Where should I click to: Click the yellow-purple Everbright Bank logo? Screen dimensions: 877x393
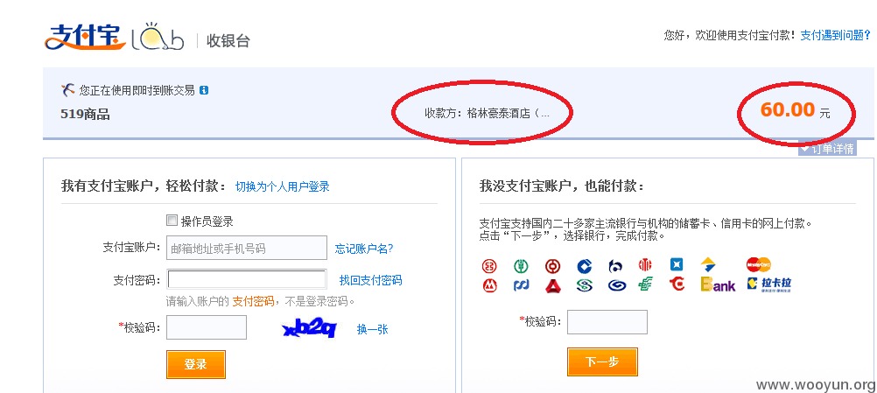point(718,284)
